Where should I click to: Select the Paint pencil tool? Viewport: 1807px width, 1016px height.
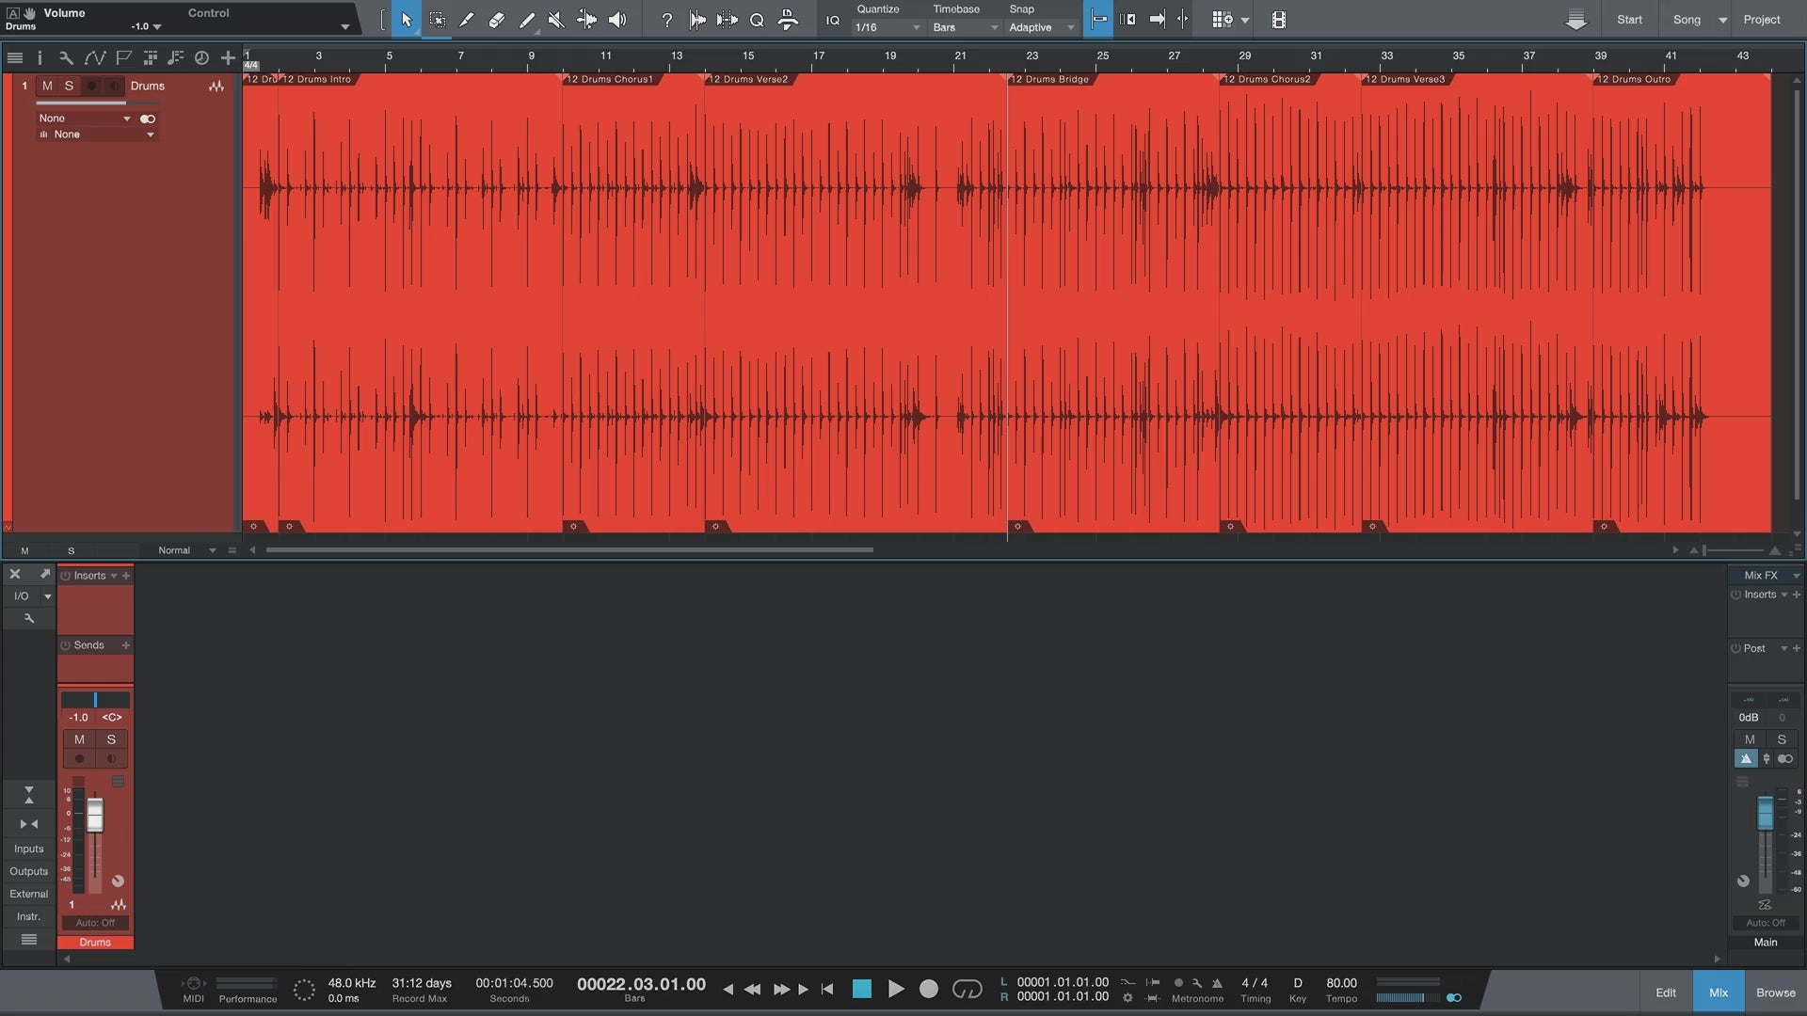[526, 19]
